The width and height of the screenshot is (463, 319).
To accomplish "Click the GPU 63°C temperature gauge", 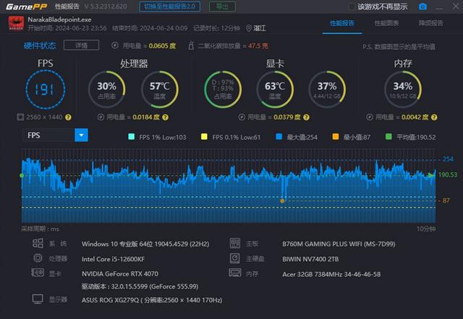I will tap(275, 89).
